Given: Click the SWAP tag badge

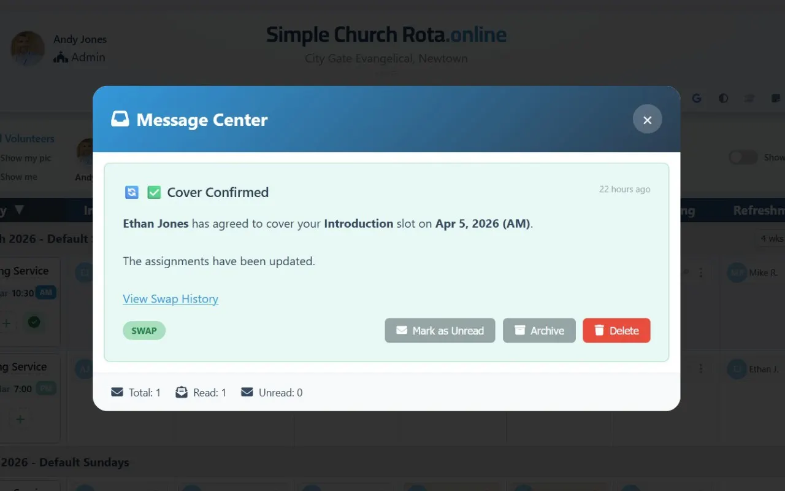Looking at the screenshot, I should [144, 331].
